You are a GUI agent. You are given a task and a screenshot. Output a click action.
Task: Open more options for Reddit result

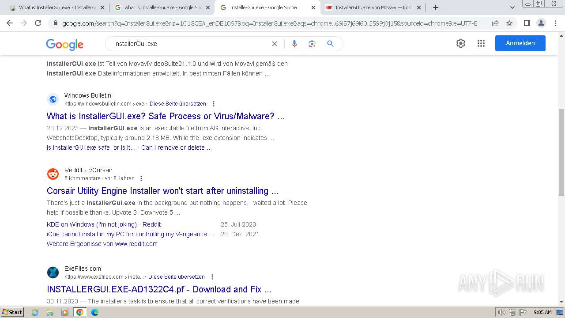[x=141, y=178]
